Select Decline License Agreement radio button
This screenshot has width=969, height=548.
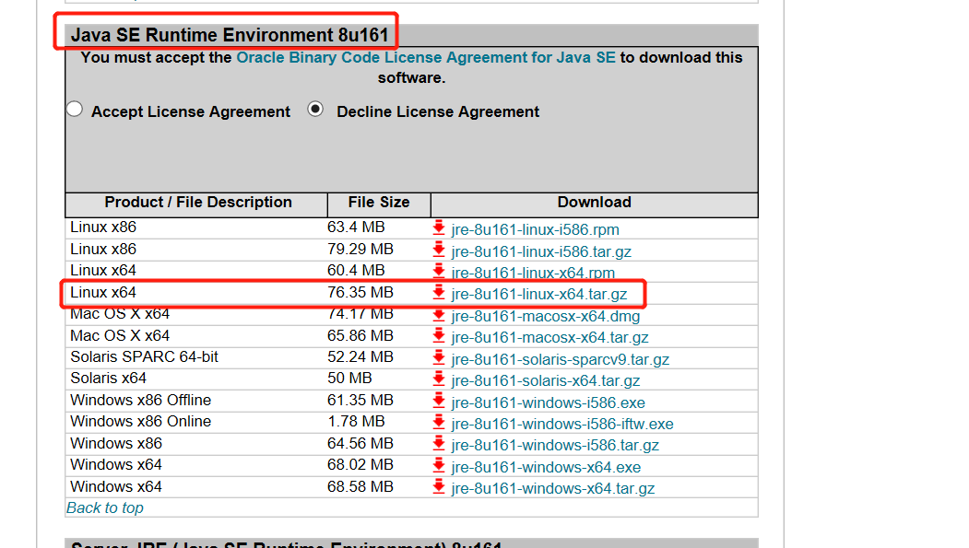coord(315,110)
